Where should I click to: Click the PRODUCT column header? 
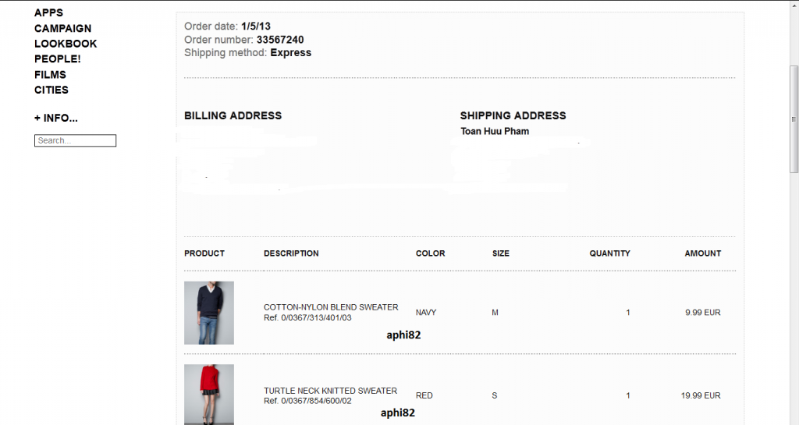coord(204,253)
